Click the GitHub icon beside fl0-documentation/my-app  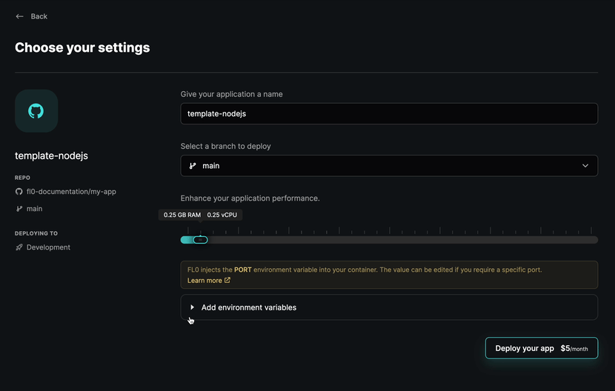coord(19,192)
